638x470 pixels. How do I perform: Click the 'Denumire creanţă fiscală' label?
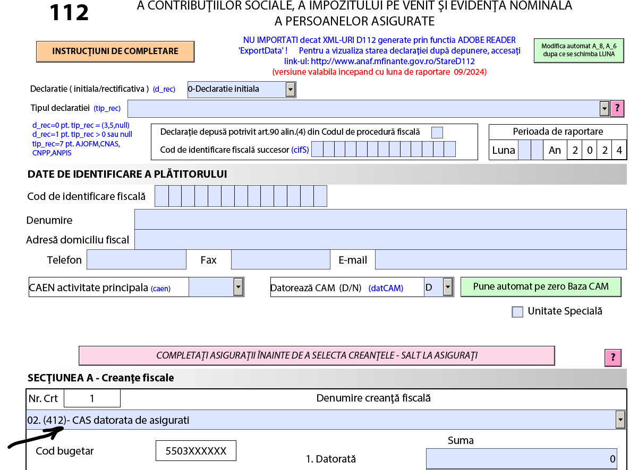click(373, 398)
